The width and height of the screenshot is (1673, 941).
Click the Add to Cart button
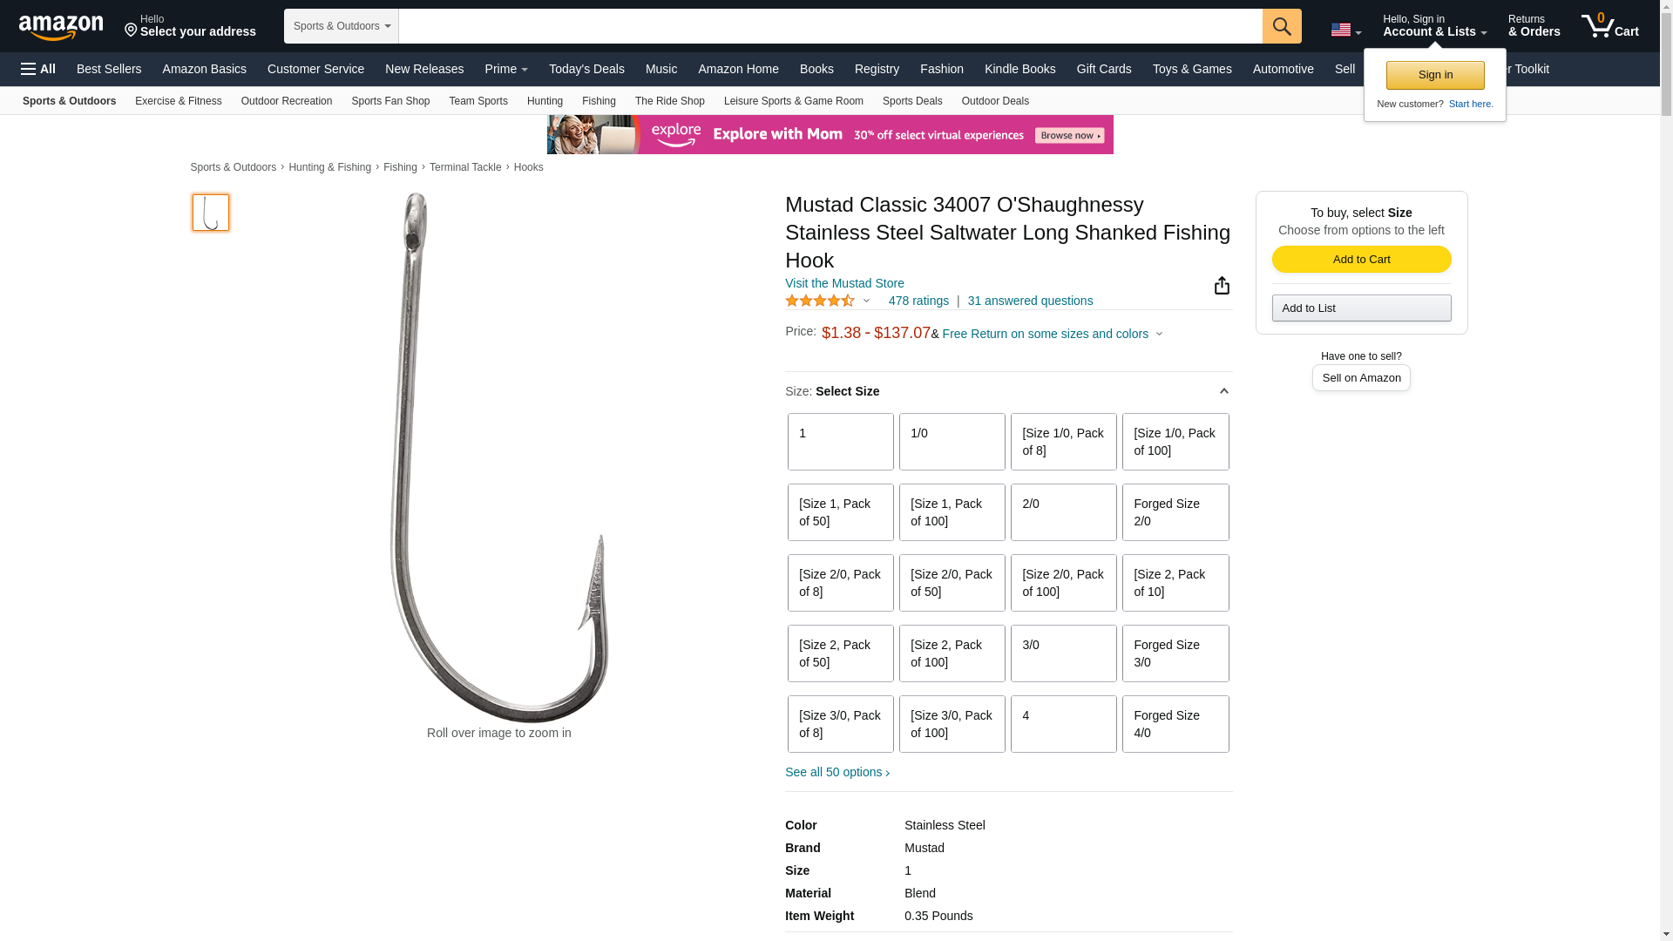click(1361, 259)
